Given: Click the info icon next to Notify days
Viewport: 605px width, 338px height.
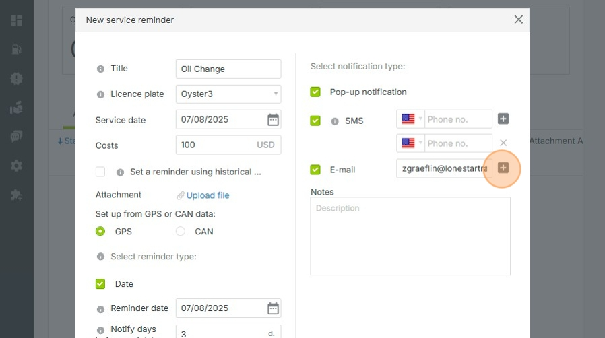Looking at the screenshot, I should click(100, 331).
